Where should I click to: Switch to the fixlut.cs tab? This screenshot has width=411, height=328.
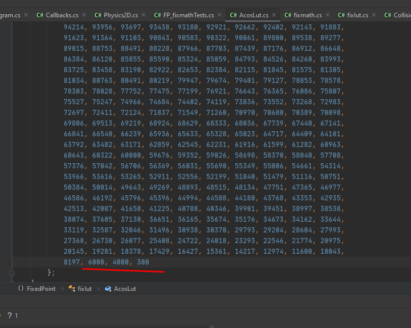click(x=358, y=15)
